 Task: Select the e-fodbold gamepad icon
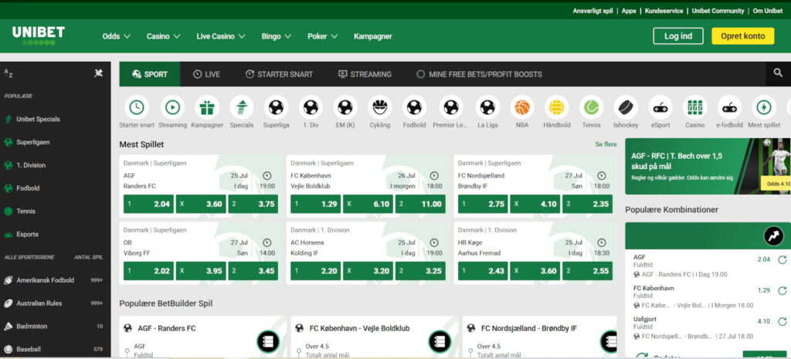coord(729,107)
